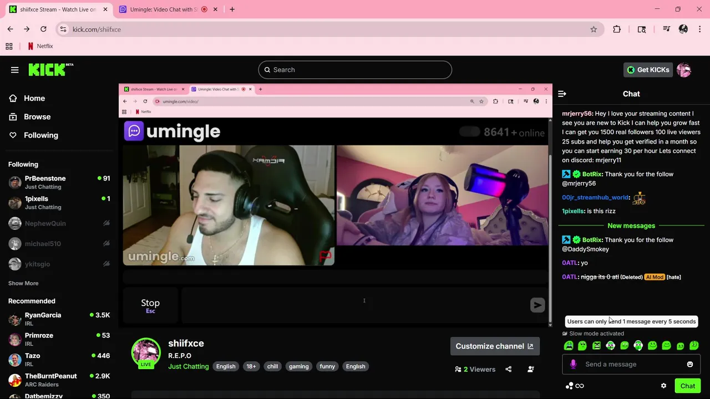
Task: Collapse the Chat panel with the arrow icon
Action: tap(562, 94)
